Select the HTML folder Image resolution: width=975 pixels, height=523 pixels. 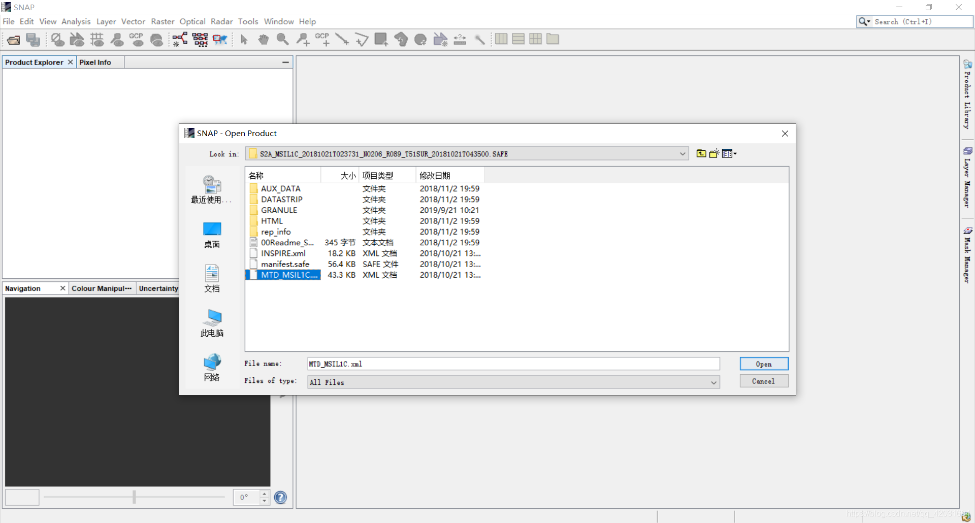[x=272, y=221]
